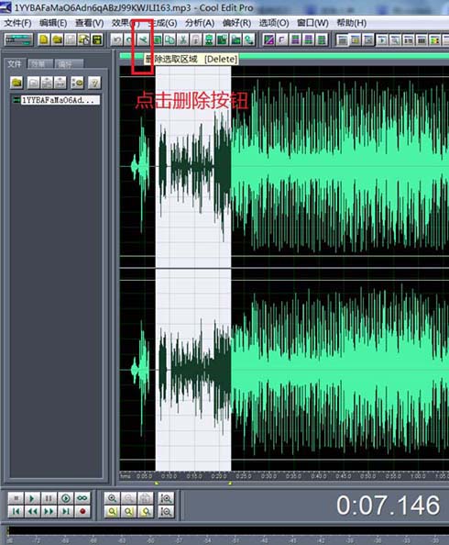Screen dimensions: 449x545
Task: Open the 生成(G) menu
Action: 162,23
